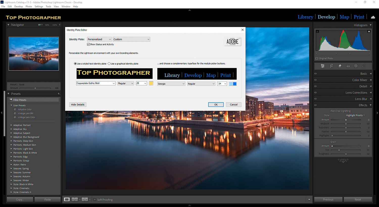Expand the Adaptive: Portrait preset group
379x207 pixels.
[11, 125]
